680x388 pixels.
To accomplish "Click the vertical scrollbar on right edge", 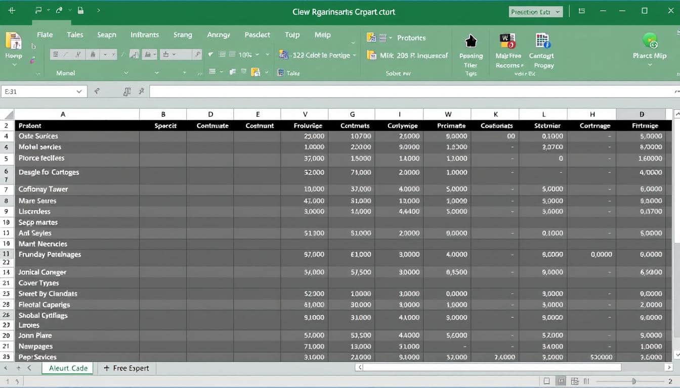I will (x=676, y=235).
